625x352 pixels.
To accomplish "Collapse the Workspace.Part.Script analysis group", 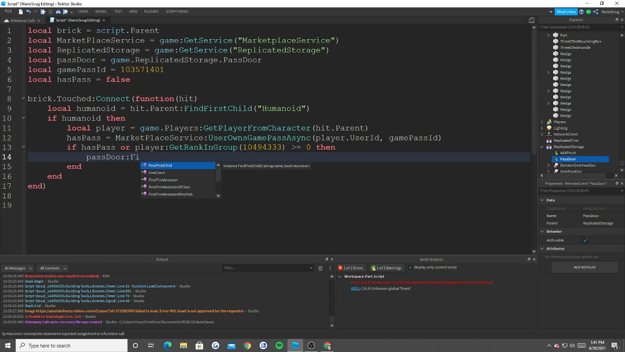I will point(340,276).
